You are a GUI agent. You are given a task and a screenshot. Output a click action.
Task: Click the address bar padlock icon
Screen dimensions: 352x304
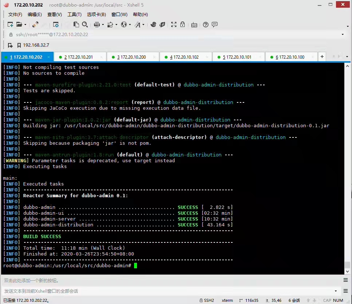(x=11, y=35)
